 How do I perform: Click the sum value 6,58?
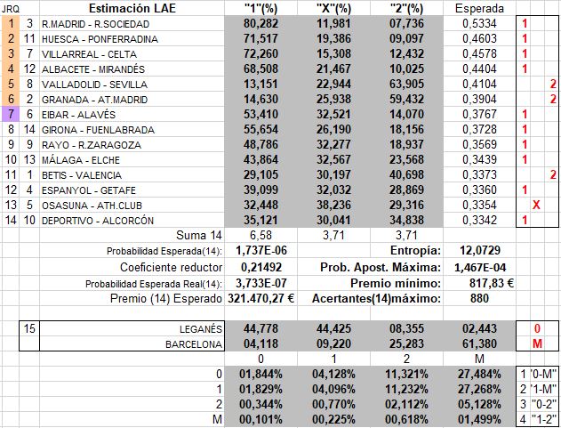(260, 235)
